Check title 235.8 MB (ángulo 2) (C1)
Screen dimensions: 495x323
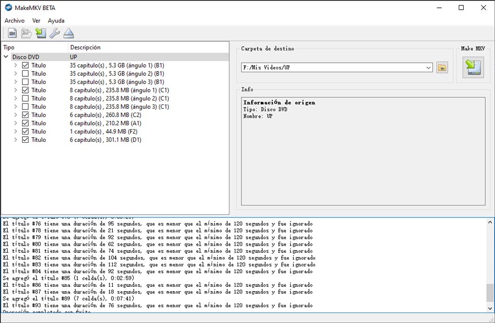click(25, 98)
